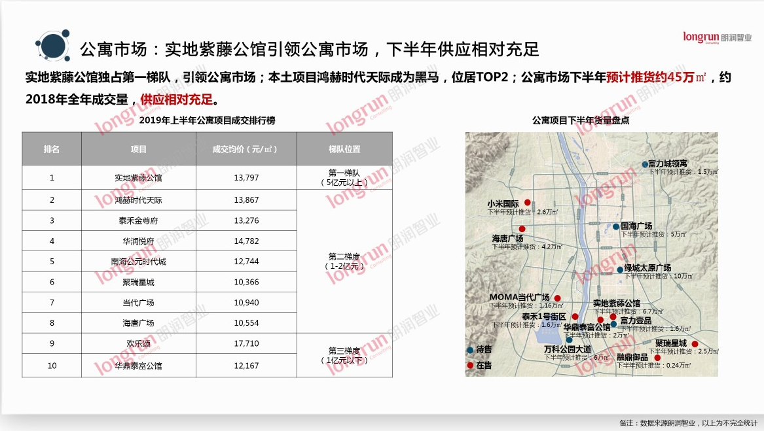Click the red dot beside 小米国际

coord(527,203)
